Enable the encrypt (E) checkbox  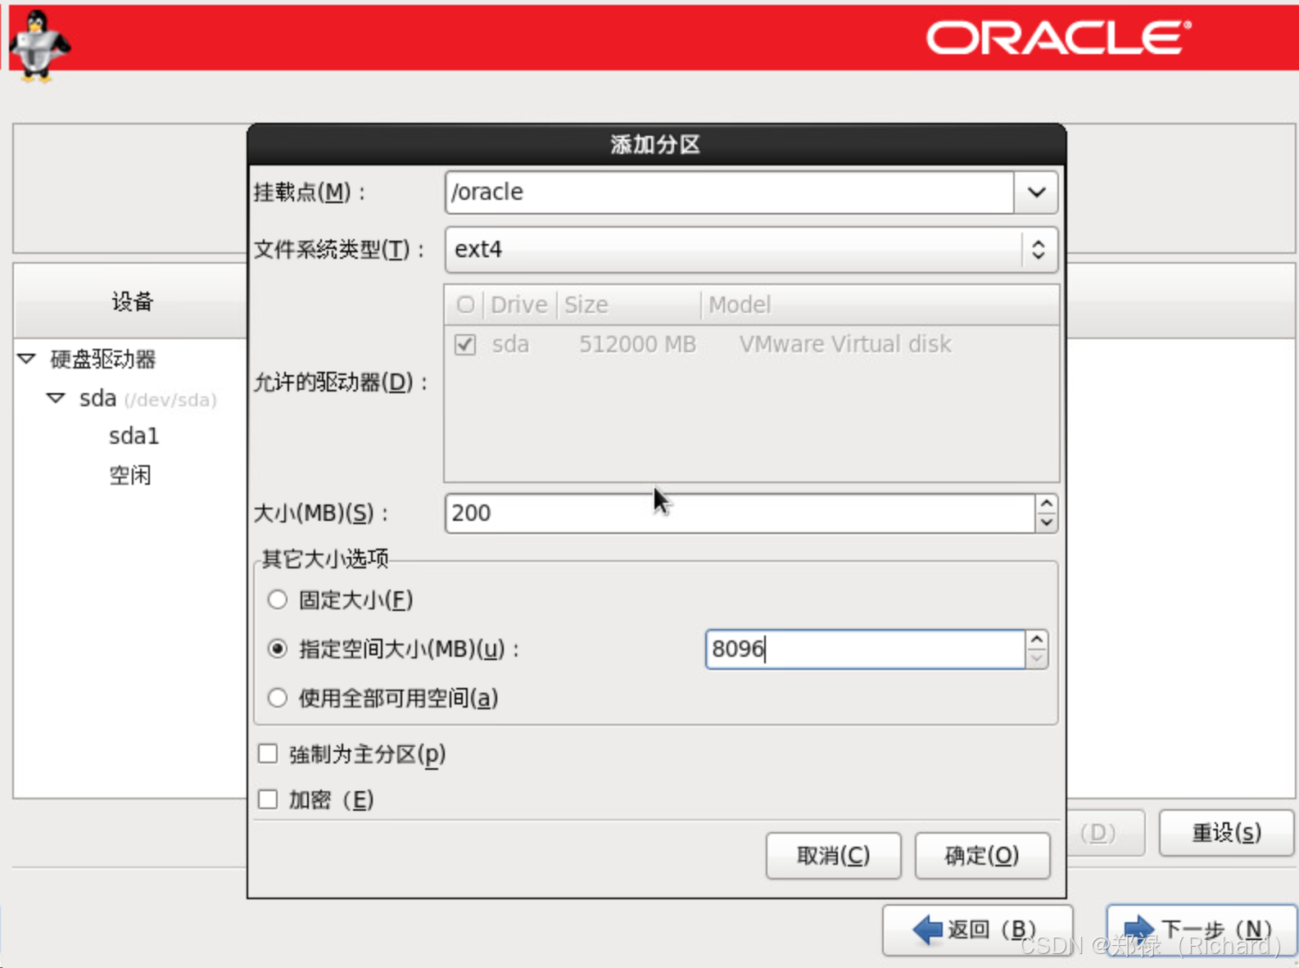[x=268, y=799]
